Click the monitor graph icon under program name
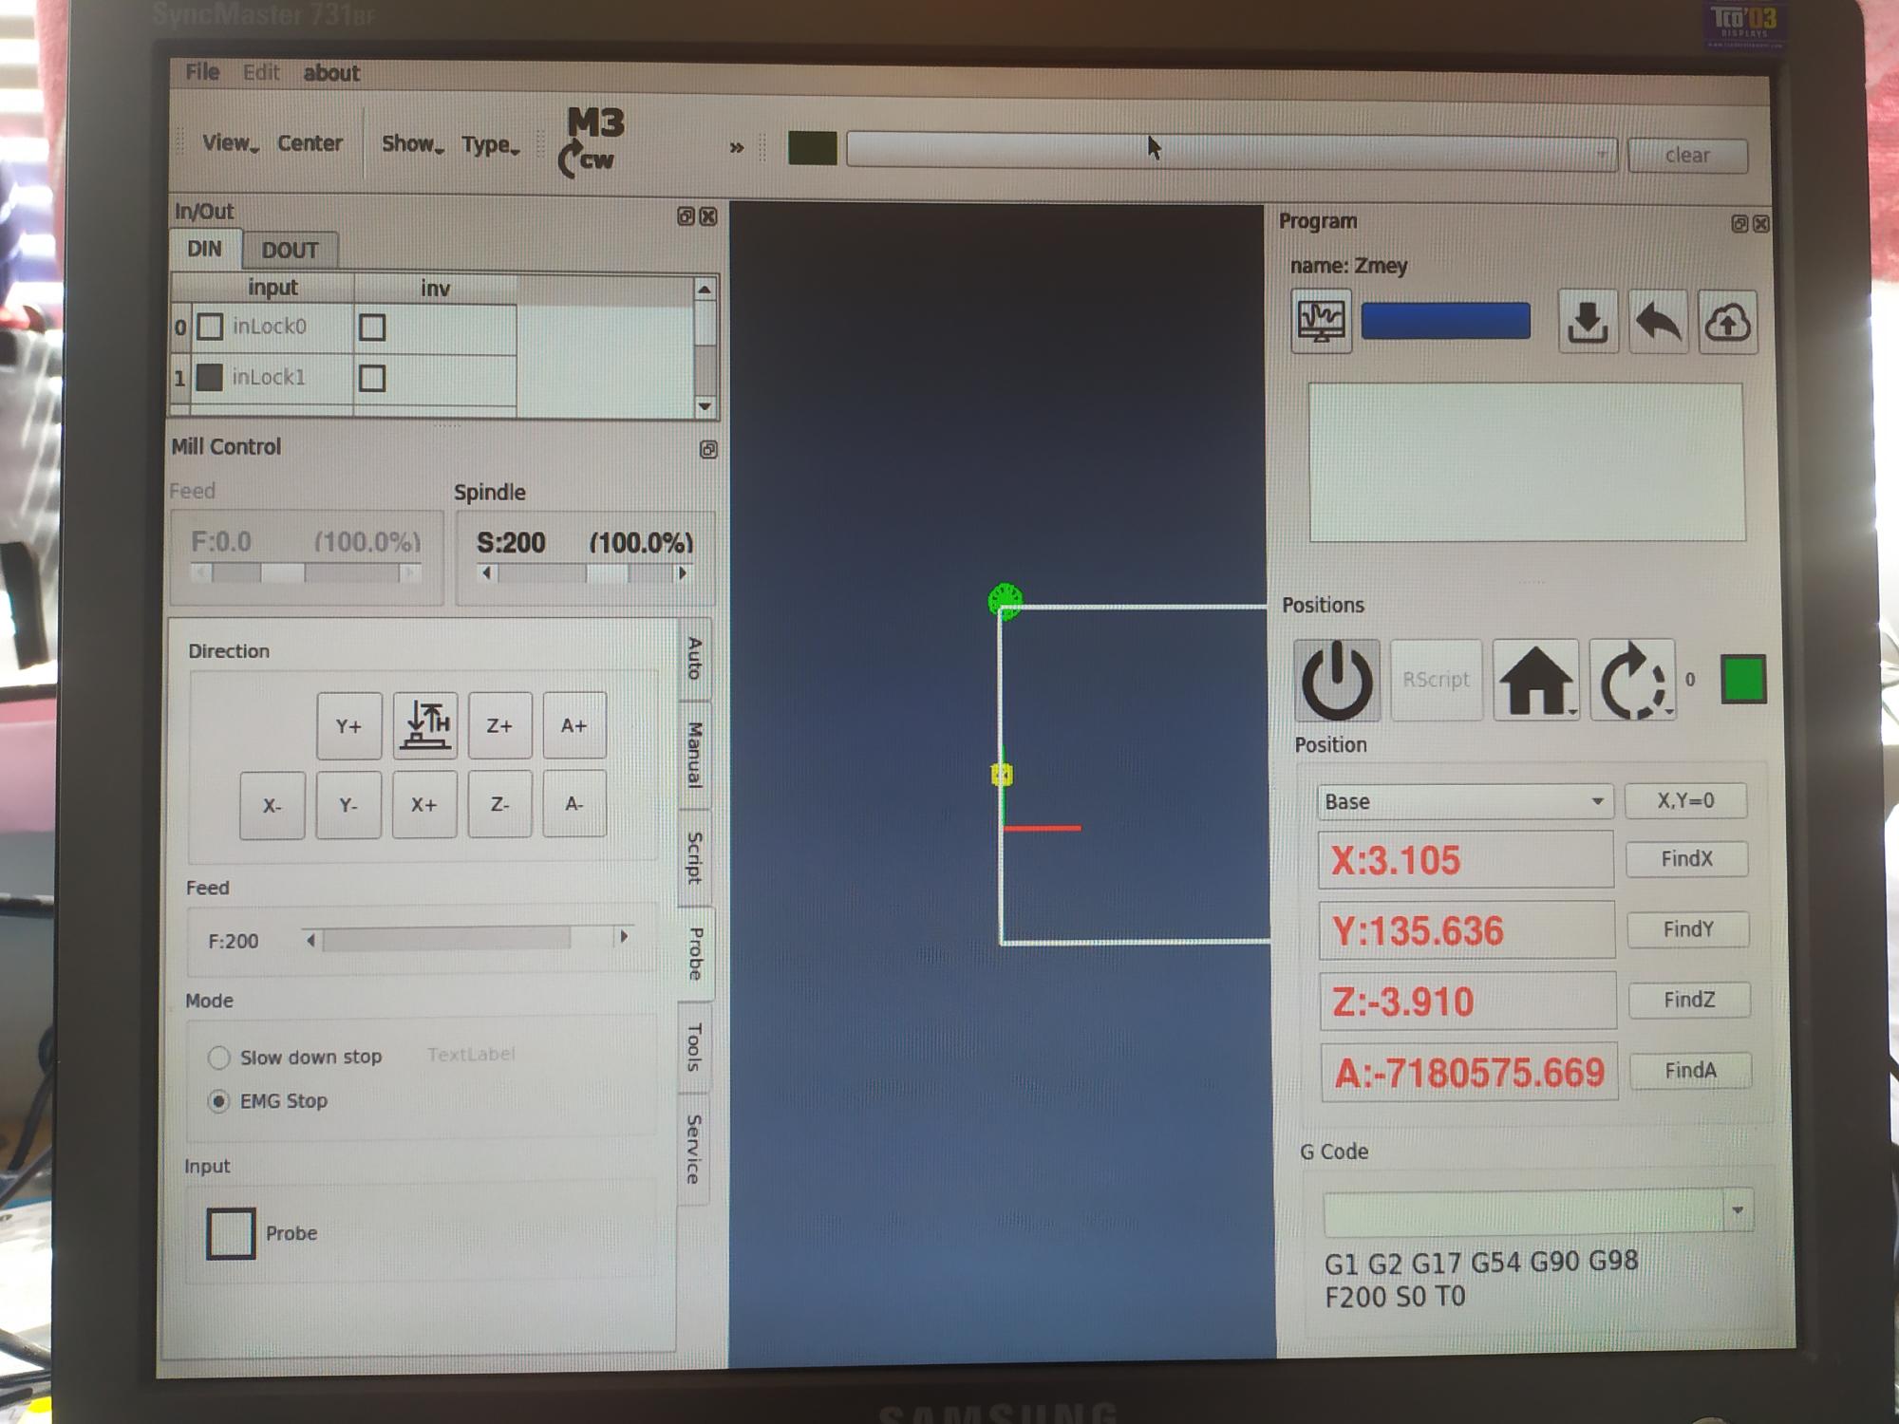The height and width of the screenshot is (1424, 1899). [x=1321, y=322]
